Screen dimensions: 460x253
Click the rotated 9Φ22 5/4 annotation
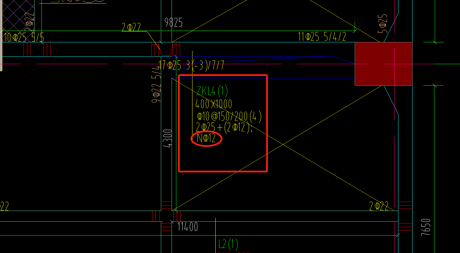click(x=156, y=85)
